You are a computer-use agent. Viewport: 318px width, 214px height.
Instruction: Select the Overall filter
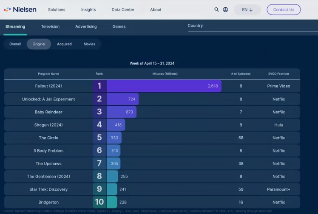(15, 44)
